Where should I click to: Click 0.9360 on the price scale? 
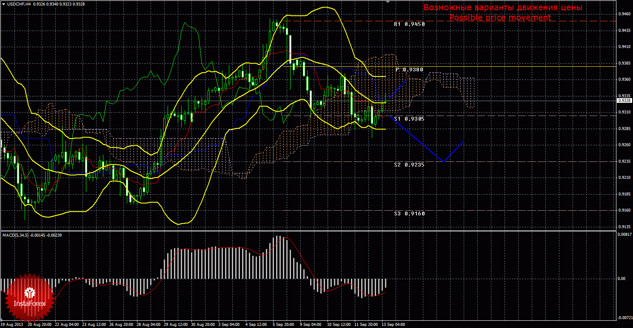point(624,79)
